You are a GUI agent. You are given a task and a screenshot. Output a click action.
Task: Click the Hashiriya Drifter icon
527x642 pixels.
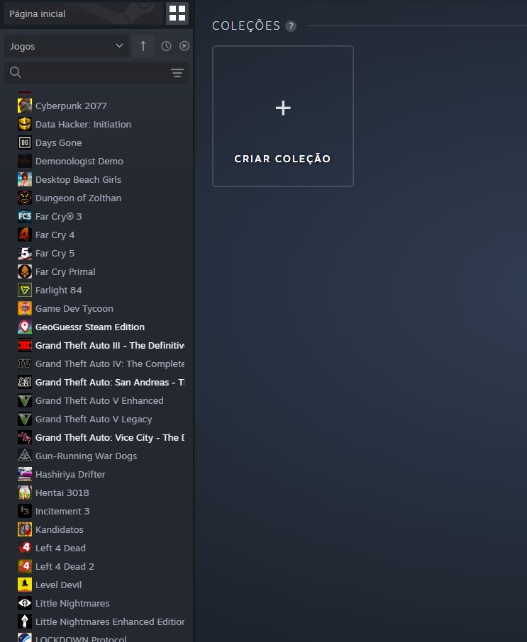tap(25, 474)
